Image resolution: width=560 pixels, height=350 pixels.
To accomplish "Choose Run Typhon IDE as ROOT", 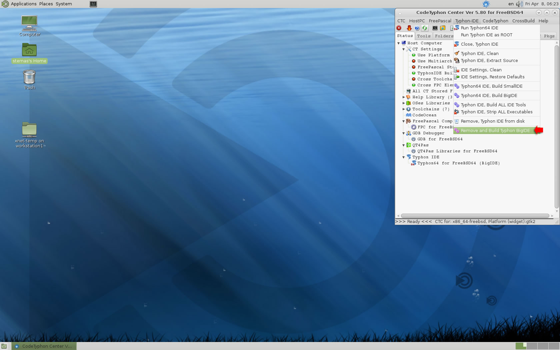I will [497, 35].
